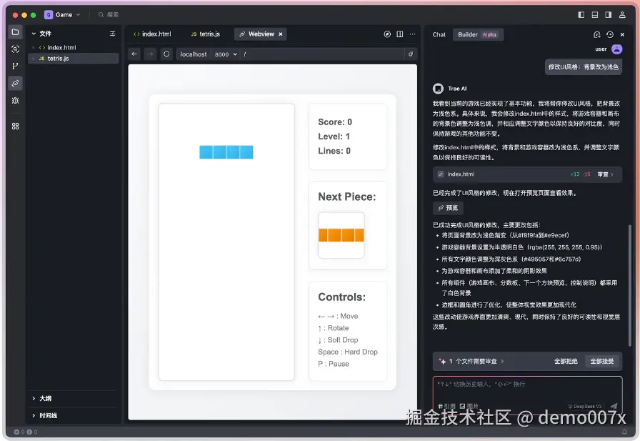Open the localhost port 8000 dropdown
The image size is (640, 441).
(x=226, y=54)
